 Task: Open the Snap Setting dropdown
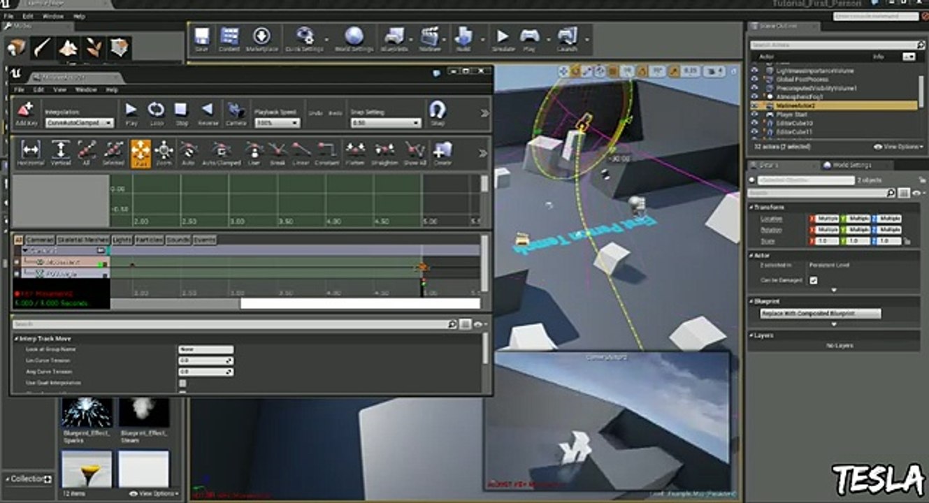(x=385, y=123)
